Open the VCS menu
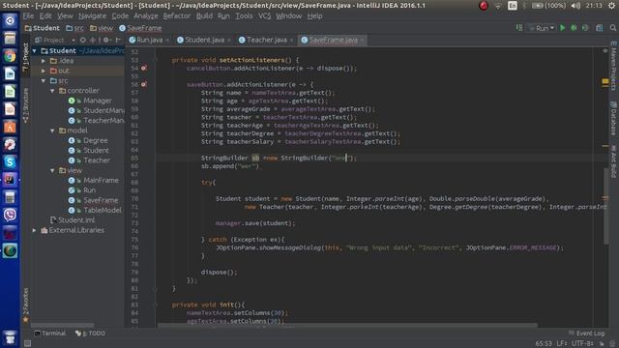 pos(264,15)
